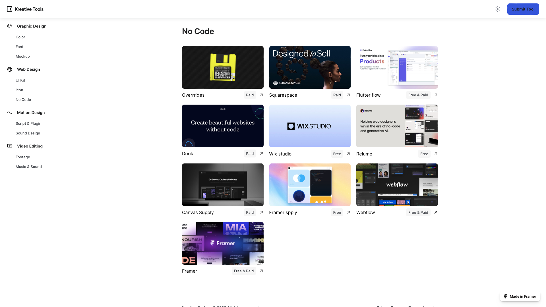546x307 pixels.
Task: Toggle the light/dark theme sun icon
Action: (x=498, y=9)
